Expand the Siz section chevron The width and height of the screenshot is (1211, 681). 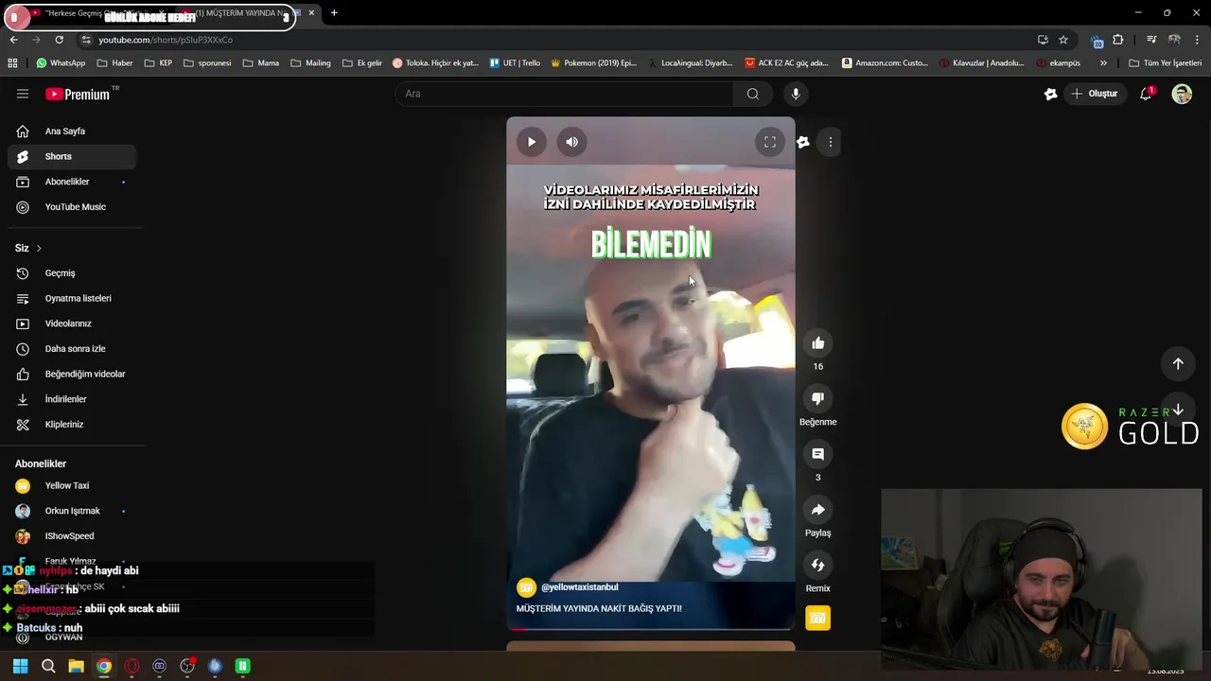pos(39,248)
